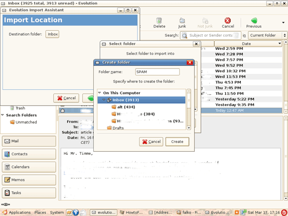Image resolution: width=288 pixels, height=216 pixels.
Task: Open the Current Folder scope dropdown
Action: (267, 35)
